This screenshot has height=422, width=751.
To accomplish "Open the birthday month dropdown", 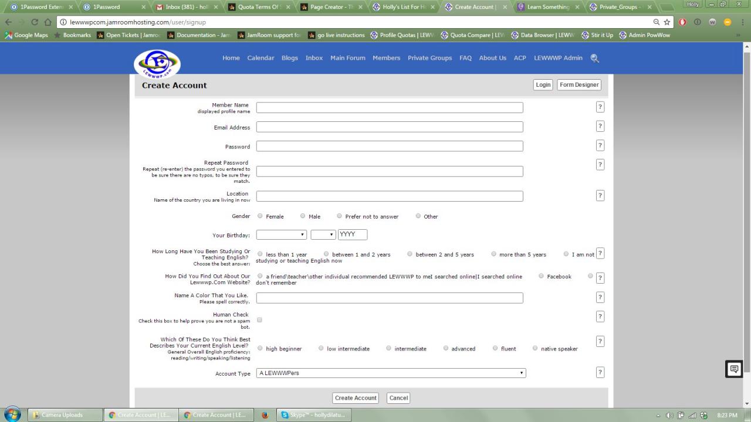I will [281, 234].
